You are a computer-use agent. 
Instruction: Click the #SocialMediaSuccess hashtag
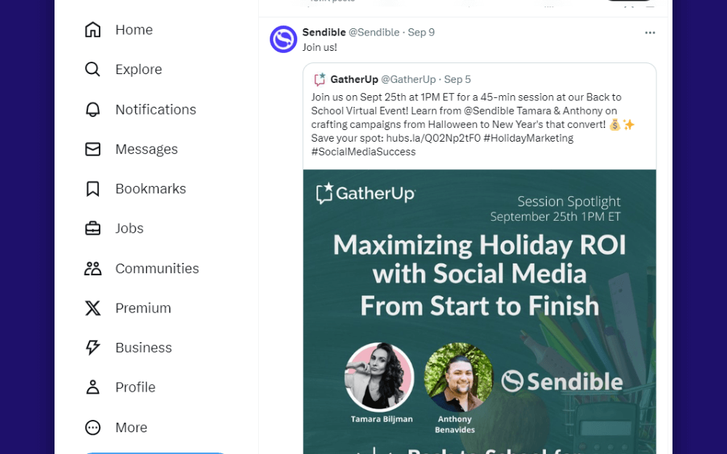[x=363, y=151]
